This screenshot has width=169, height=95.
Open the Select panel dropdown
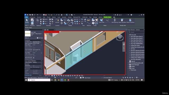27,26
